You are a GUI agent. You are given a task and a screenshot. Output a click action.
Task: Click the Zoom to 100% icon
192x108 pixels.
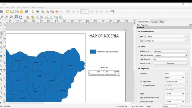tap(11, 17)
